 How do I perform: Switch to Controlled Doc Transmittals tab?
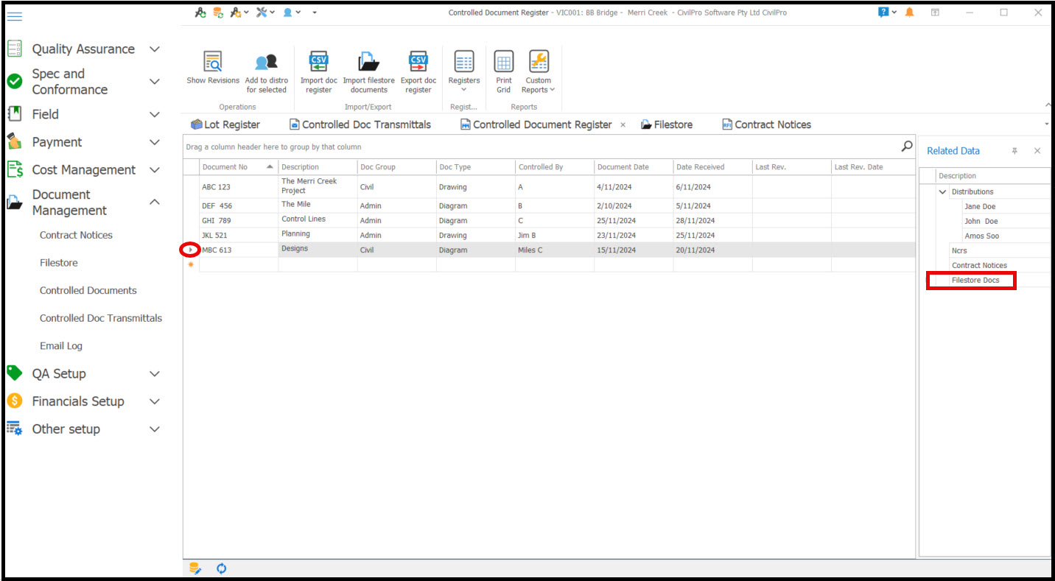pos(360,125)
